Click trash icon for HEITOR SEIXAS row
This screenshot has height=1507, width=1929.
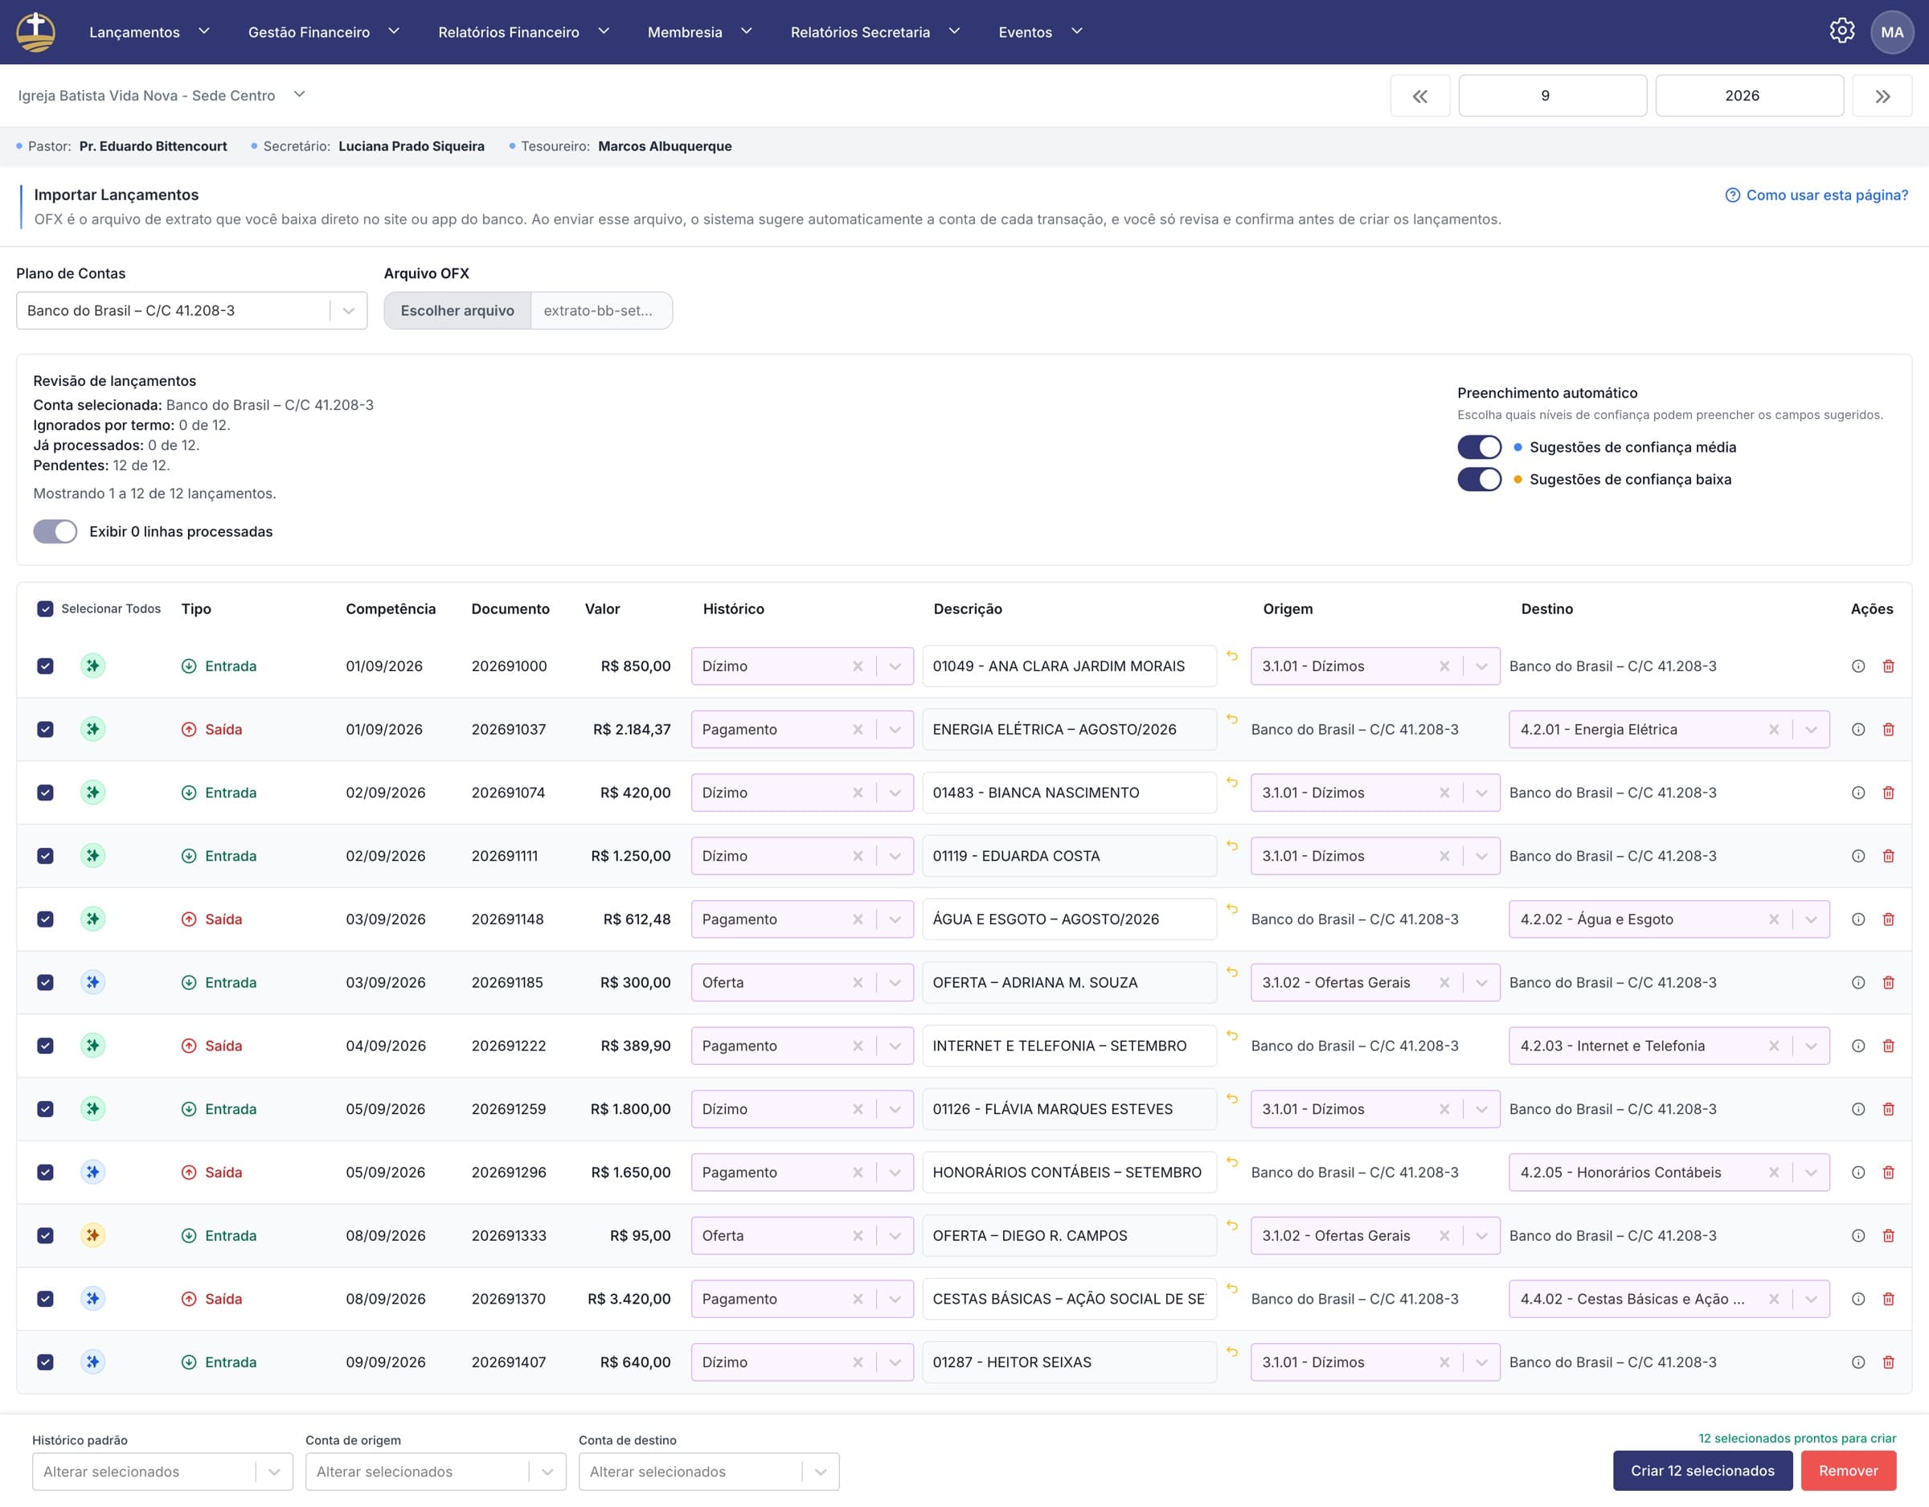[x=1888, y=1362]
